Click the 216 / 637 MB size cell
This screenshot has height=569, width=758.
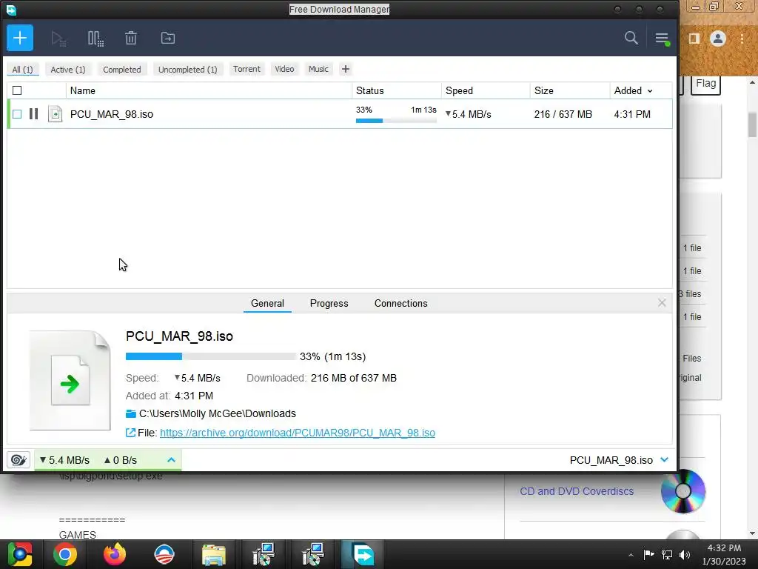pos(563,114)
